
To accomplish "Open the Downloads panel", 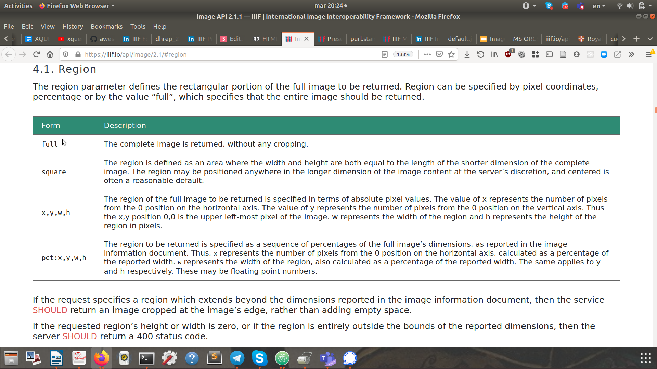I will point(467,54).
